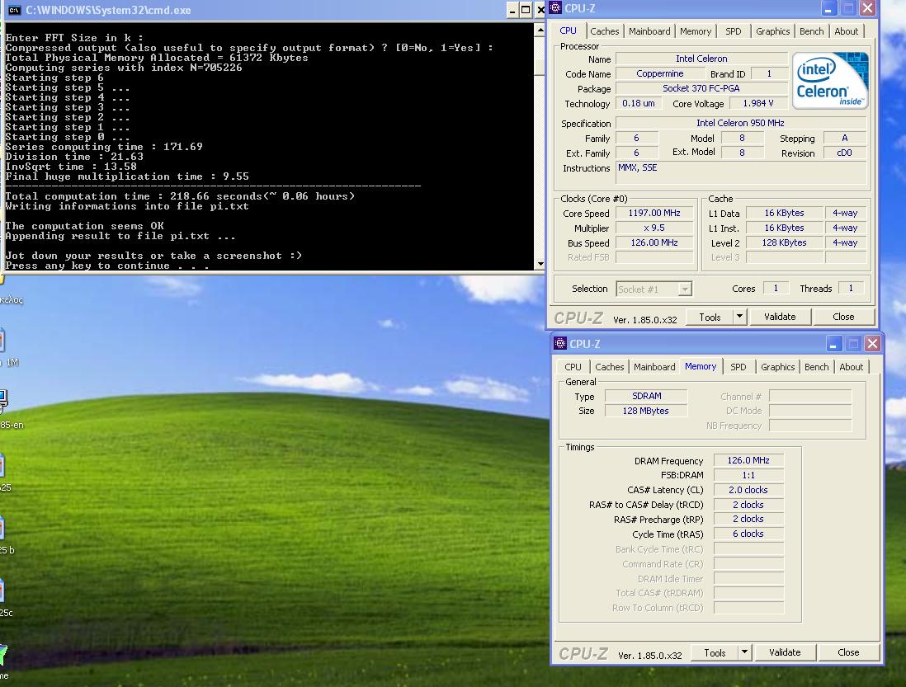The height and width of the screenshot is (687, 906).
Task: Open Mainboard tab in top CPU-Z window
Action: [x=649, y=31]
